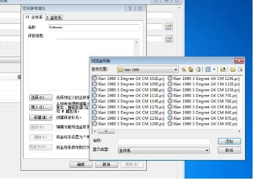
Task: Switch to the Z 坐标系 tab
Action: pyautogui.click(x=54, y=18)
